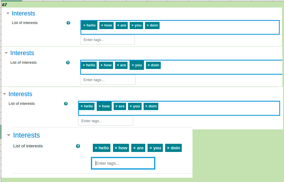This screenshot has height=182, width=284.
Task: Remove 'hello' tag in second Interests section
Action: (89, 65)
